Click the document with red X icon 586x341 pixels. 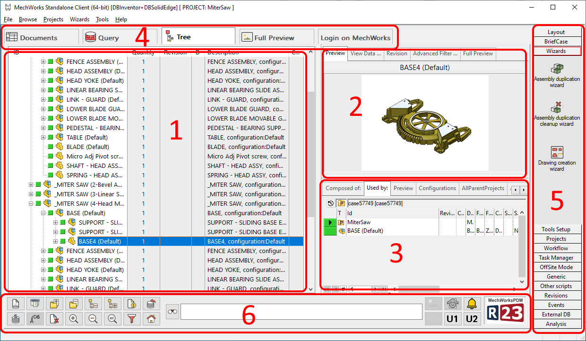click(x=55, y=319)
